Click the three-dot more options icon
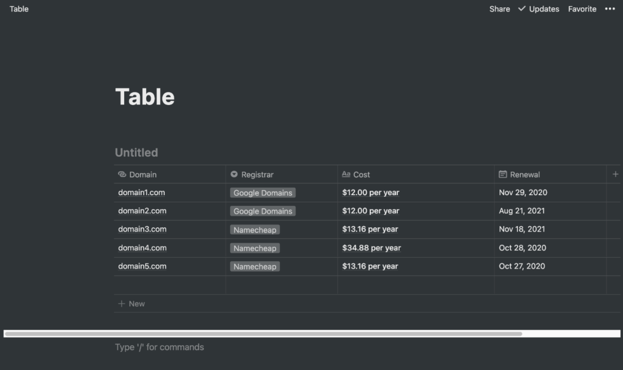The height and width of the screenshot is (370, 623). click(610, 9)
